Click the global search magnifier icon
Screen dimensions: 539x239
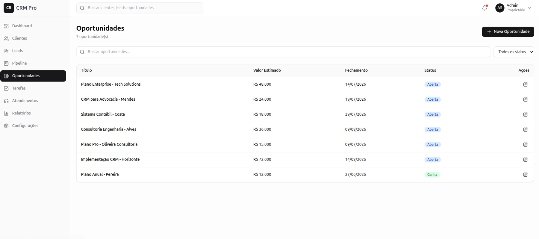82,8
